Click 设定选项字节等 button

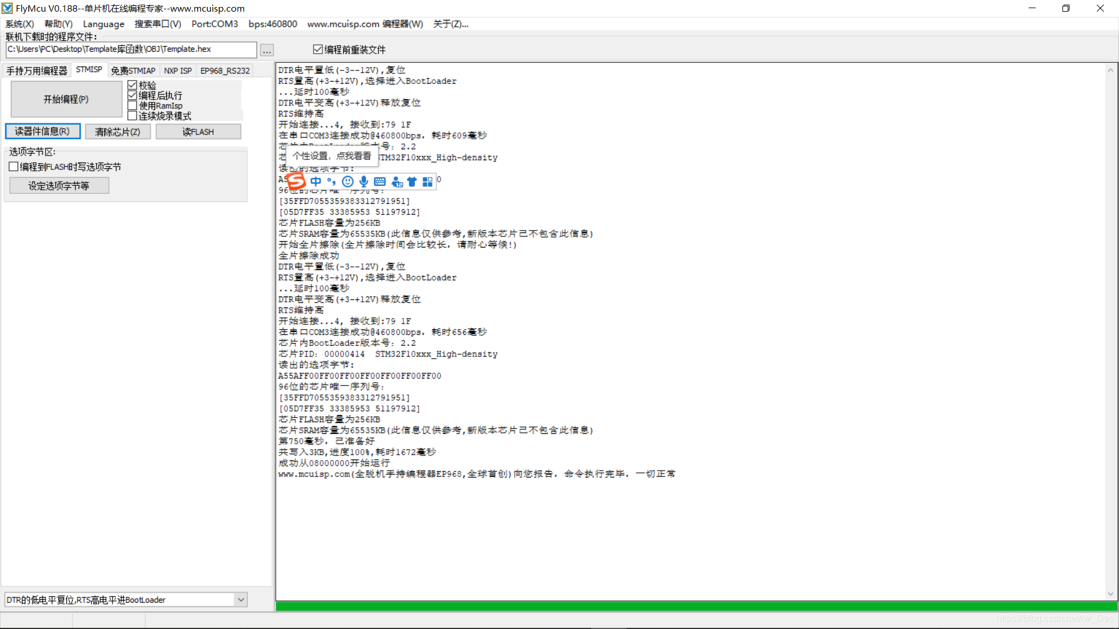(x=59, y=186)
